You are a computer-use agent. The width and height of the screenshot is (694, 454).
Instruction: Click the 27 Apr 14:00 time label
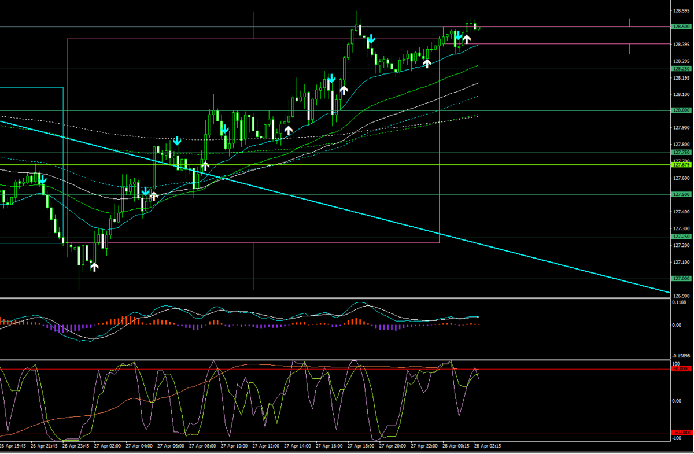[x=298, y=446]
